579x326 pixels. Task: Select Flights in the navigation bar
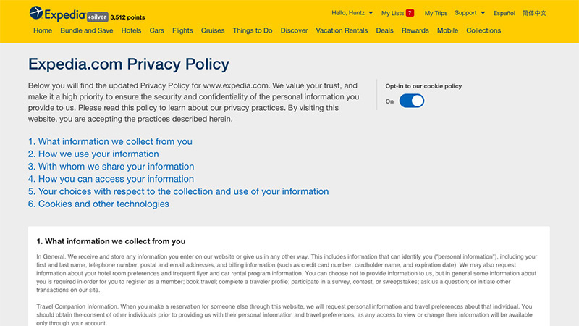[x=182, y=30]
